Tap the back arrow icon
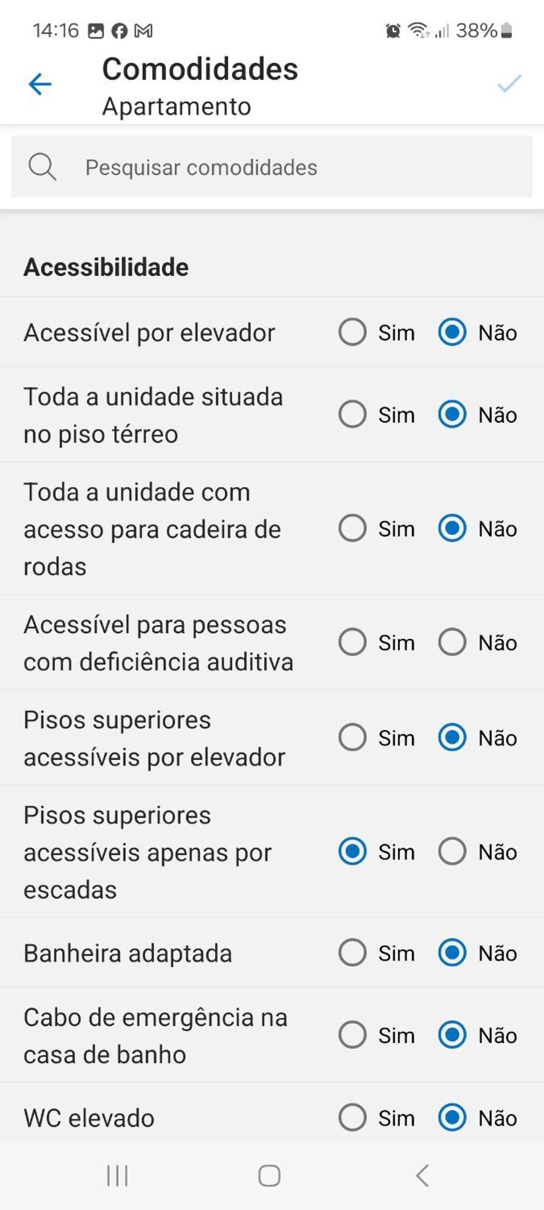544x1210 pixels. pos(40,84)
